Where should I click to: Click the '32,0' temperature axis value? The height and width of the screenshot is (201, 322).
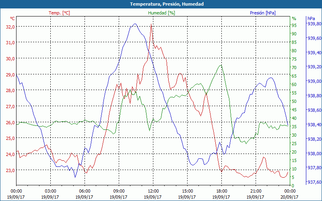click(10, 27)
